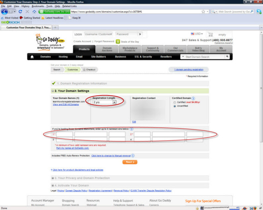Click the SEO icon in status bar
Image resolution: width=263 pixels, height=210 pixels.
point(253,208)
